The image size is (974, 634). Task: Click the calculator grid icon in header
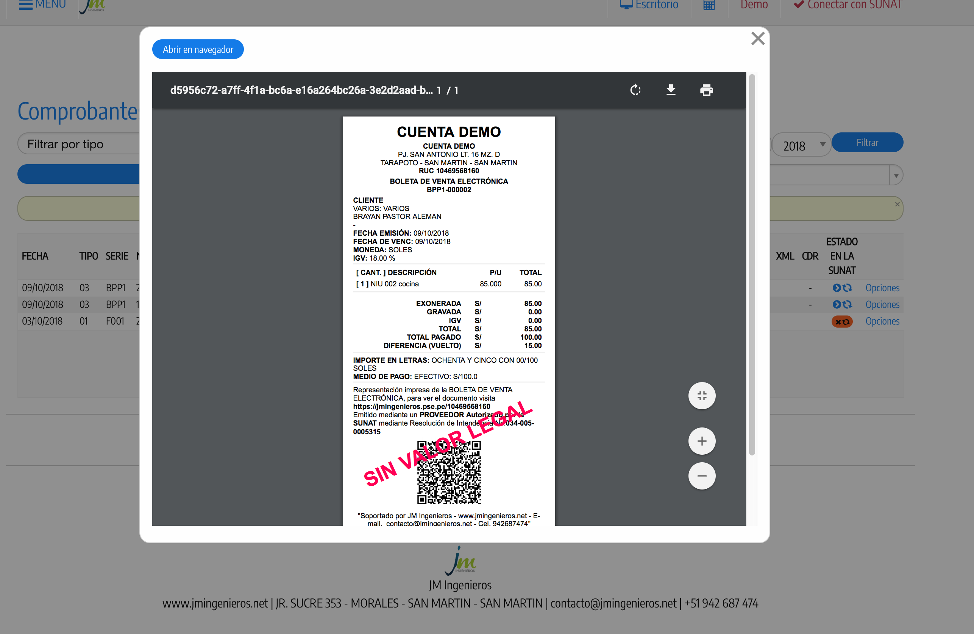(709, 5)
